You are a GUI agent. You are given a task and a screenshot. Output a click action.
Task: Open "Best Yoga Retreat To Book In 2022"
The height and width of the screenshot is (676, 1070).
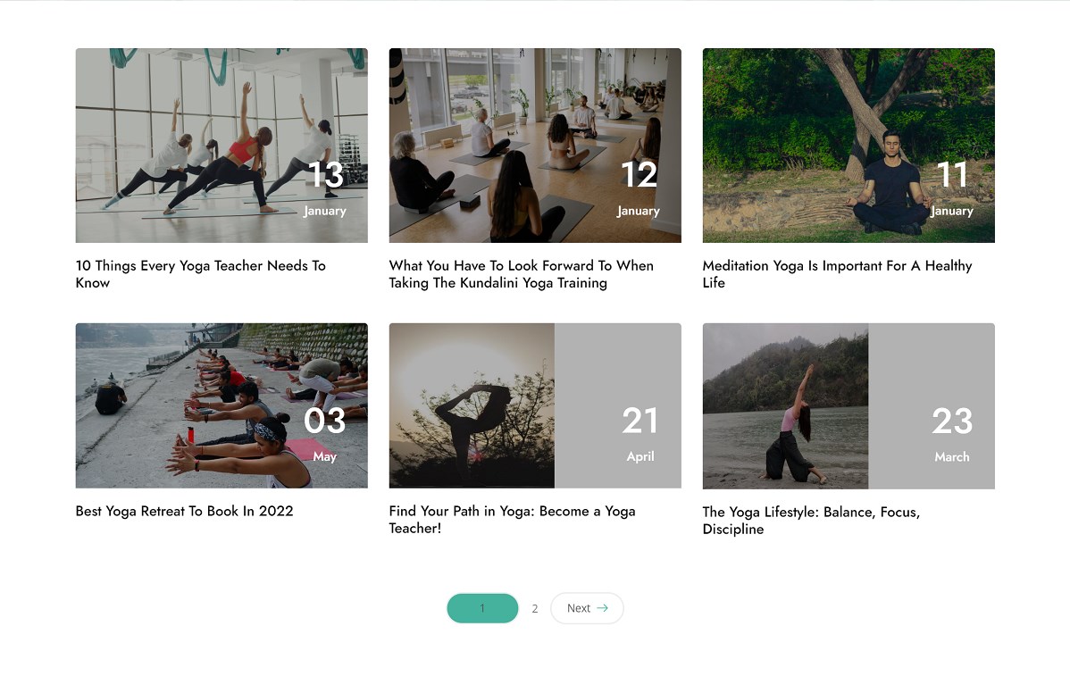click(184, 511)
